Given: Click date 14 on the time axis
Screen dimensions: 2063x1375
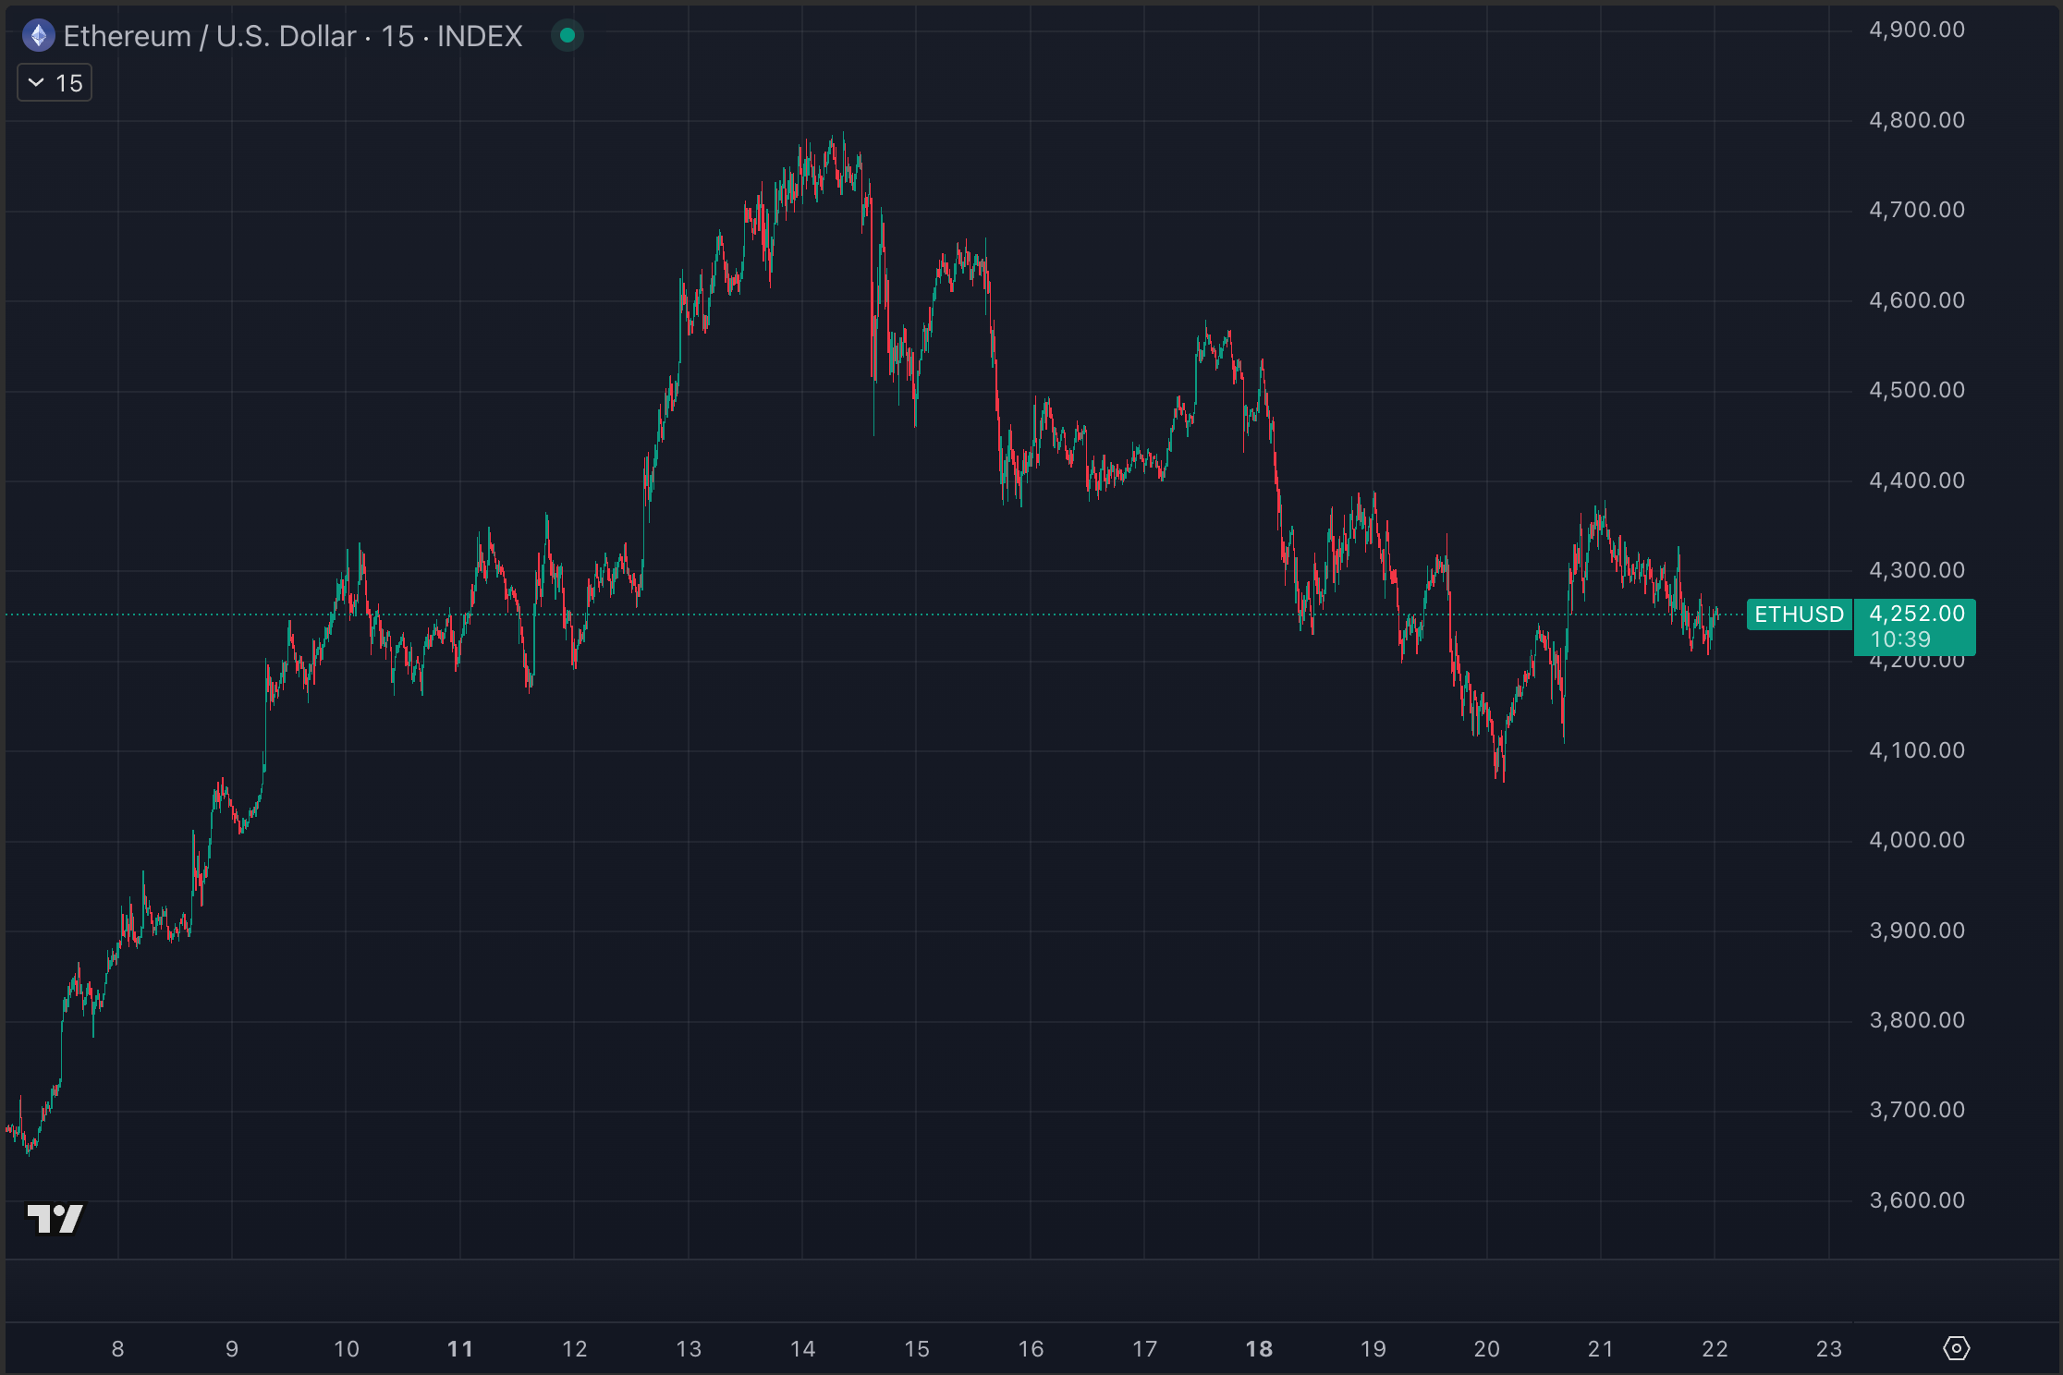Looking at the screenshot, I should 802,1349.
